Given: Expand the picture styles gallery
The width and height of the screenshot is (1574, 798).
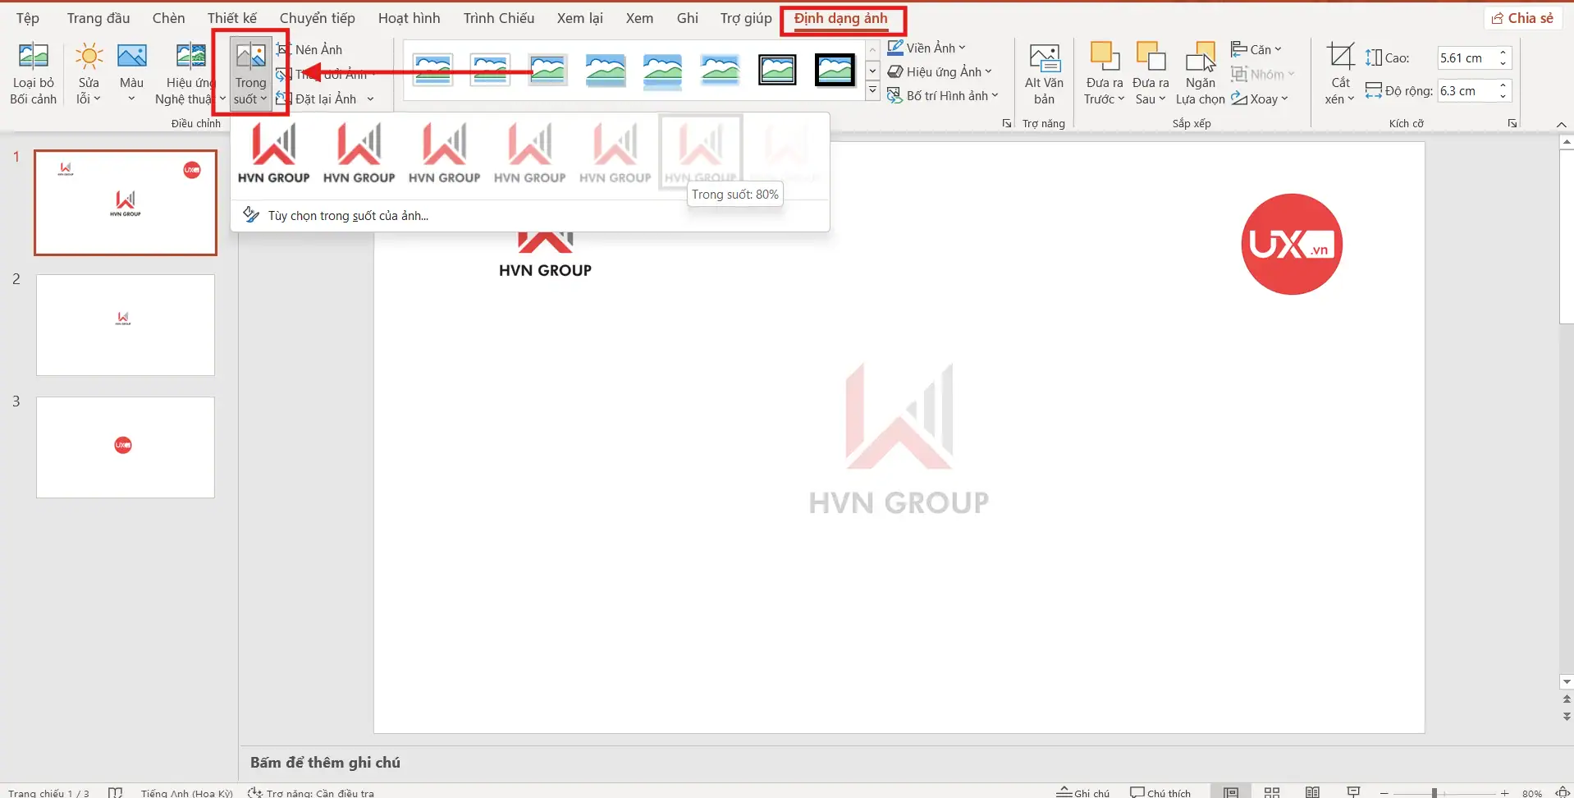Looking at the screenshot, I should [x=872, y=90].
